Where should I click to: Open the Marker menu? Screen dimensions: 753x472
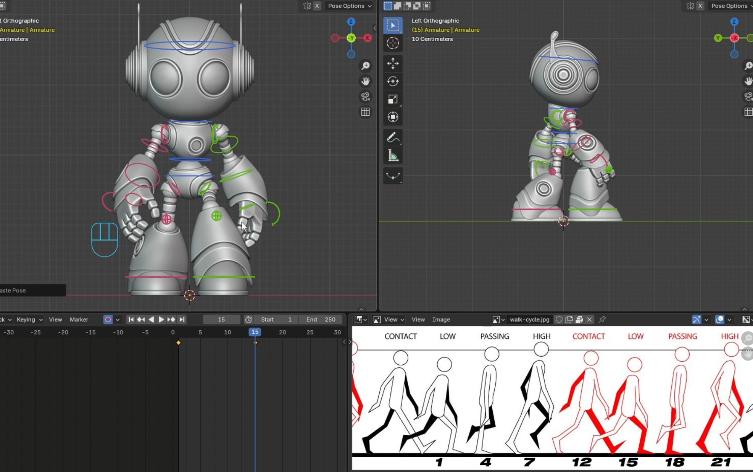coord(79,320)
